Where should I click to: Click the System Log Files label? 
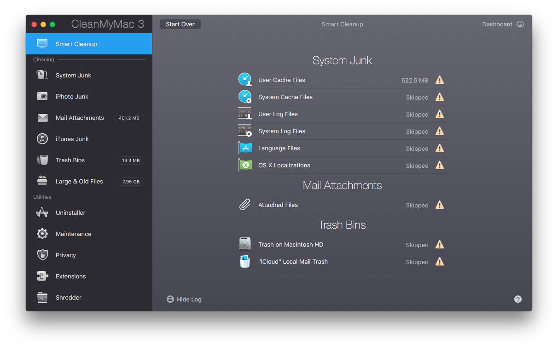(282, 131)
